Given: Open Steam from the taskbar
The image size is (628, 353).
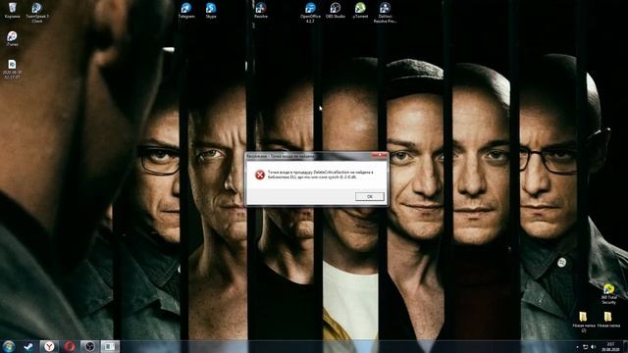Looking at the screenshot, I should point(28,346).
